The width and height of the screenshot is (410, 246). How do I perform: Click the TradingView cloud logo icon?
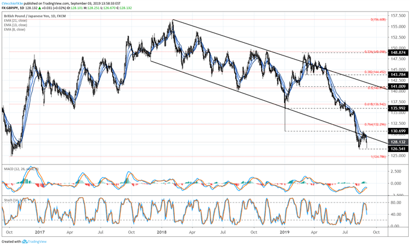(x=25, y=242)
